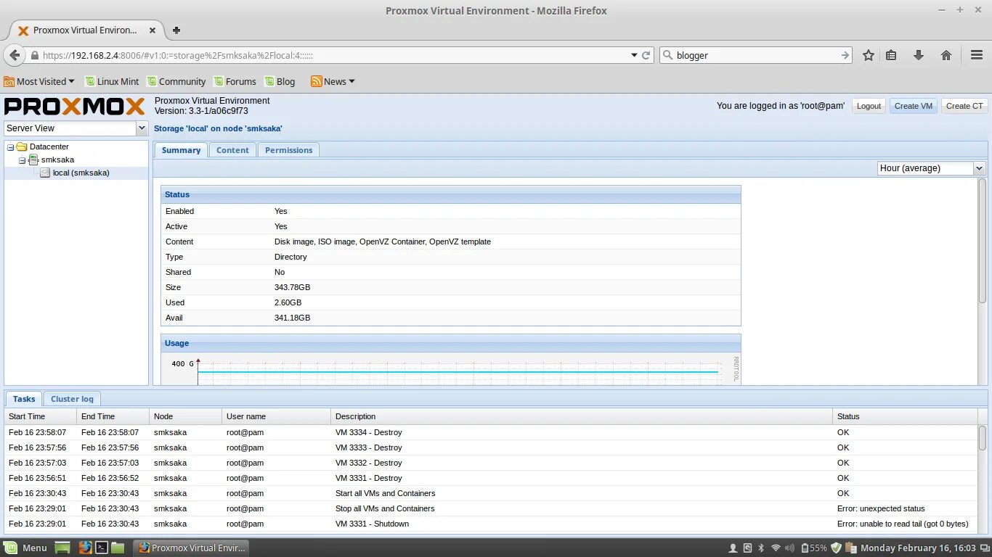Open the Blog bookmark
This screenshot has width=992, height=557.
coord(280,81)
